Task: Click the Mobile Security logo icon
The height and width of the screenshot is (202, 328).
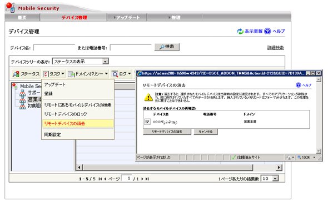Action: [x=10, y=7]
